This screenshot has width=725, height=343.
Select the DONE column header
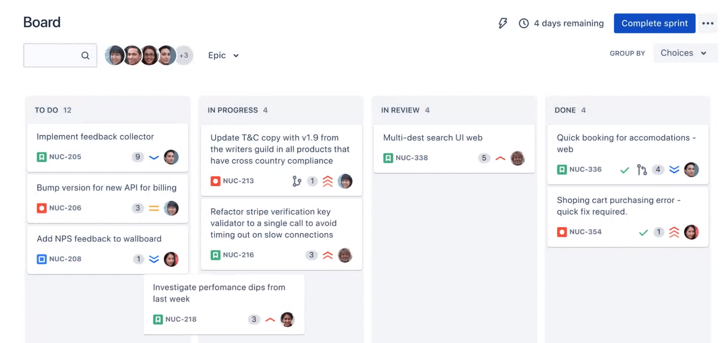tap(565, 110)
